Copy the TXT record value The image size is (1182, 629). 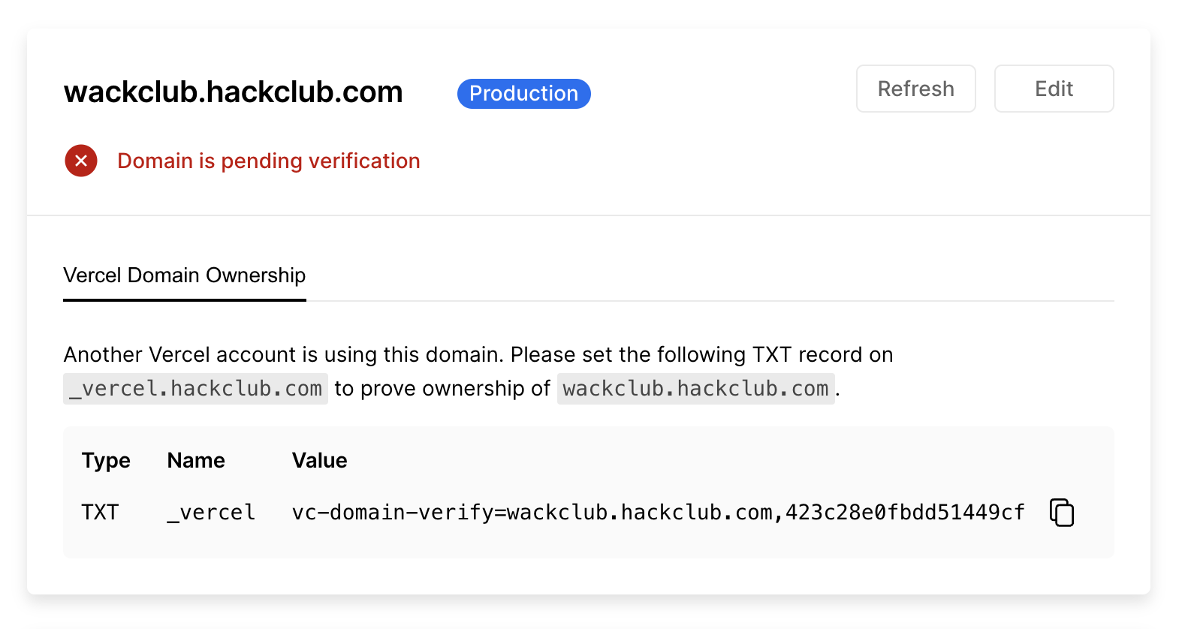point(1061,513)
